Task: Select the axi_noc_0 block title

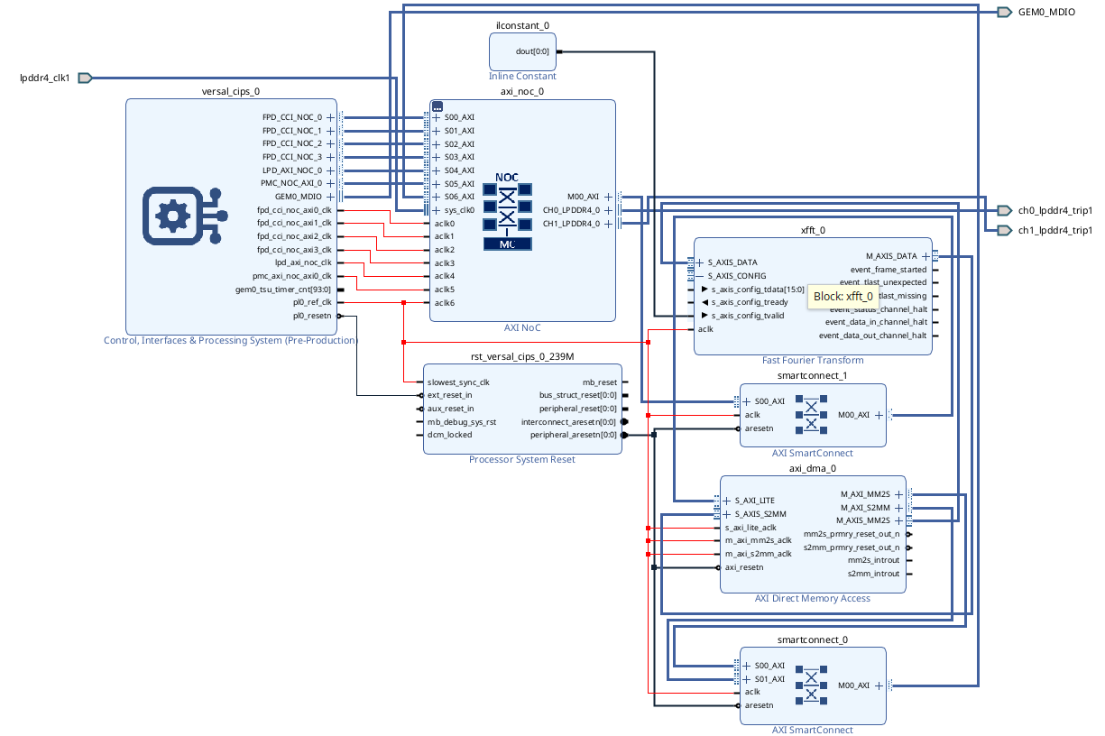Action: pyautogui.click(x=522, y=92)
